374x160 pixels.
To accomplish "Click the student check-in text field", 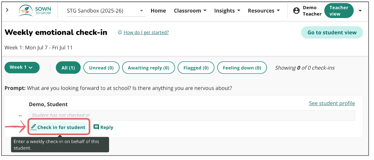I will [192, 115].
